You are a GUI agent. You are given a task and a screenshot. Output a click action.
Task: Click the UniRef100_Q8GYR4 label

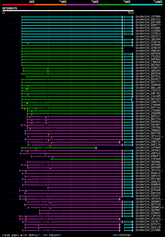pyautogui.click(x=148, y=39)
